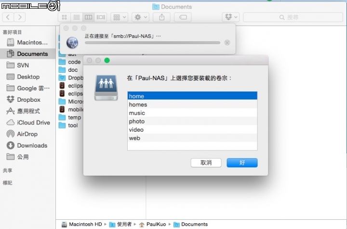Open AirDrop in the sidebar

[27, 134]
